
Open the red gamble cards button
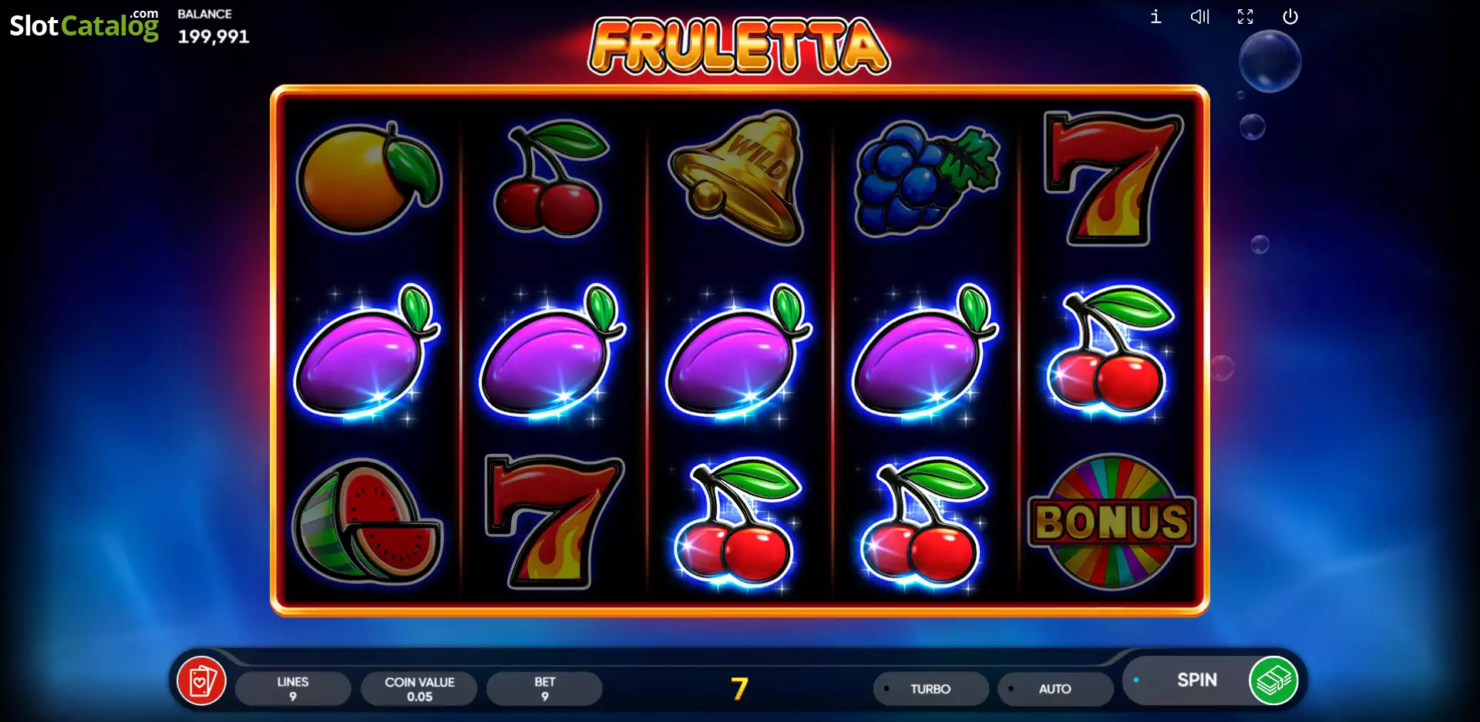coord(201,681)
